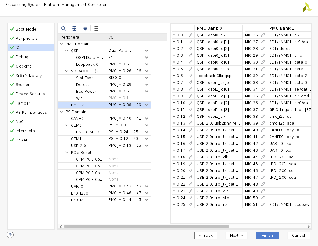Click the list view icon in toolbar
This screenshot has width=318, height=246.
(x=96, y=28)
